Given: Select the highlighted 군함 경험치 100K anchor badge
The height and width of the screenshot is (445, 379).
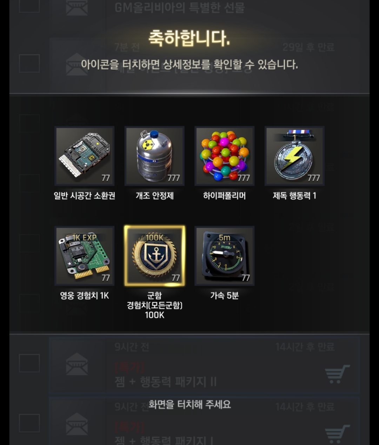Looking at the screenshot, I should coord(154,256).
